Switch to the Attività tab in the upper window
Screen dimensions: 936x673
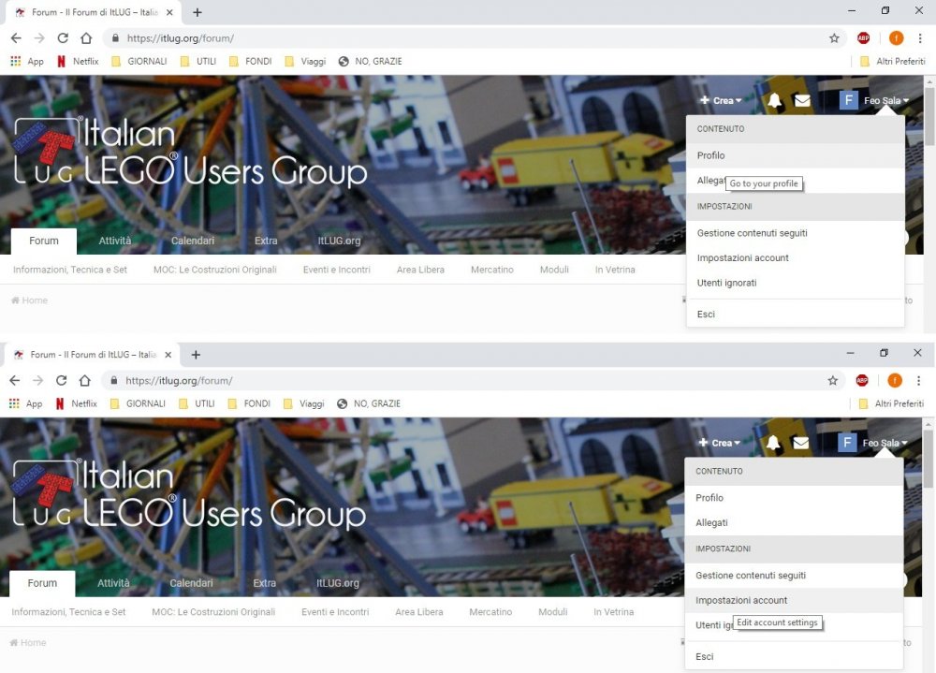point(114,241)
